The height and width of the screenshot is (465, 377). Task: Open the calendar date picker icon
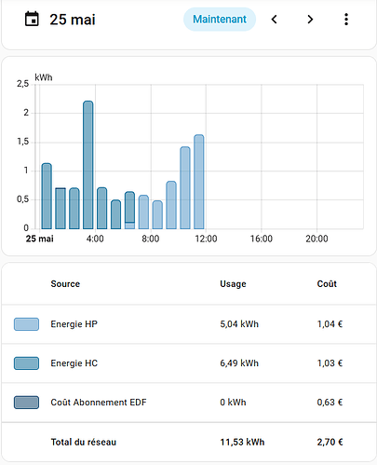(x=32, y=19)
